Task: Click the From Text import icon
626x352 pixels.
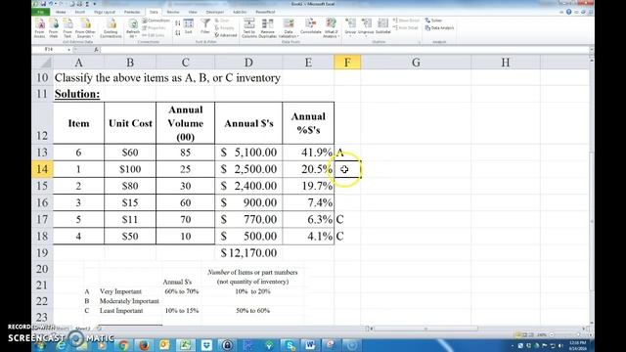Action: tap(67, 28)
